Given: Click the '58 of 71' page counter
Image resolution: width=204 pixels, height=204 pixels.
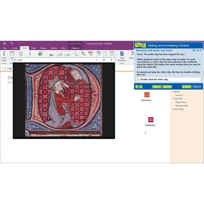Looking at the screenshot, I should click(197, 50).
